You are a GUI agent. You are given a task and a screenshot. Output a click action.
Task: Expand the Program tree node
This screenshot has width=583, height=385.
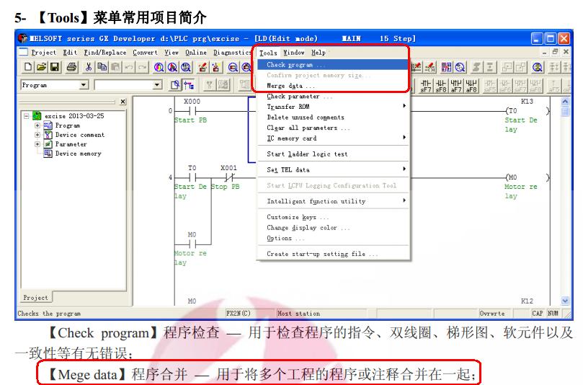click(x=39, y=125)
